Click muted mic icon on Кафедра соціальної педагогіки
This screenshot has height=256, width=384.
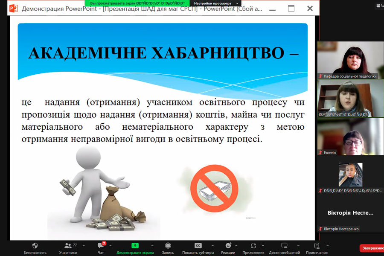pyautogui.click(x=320, y=76)
